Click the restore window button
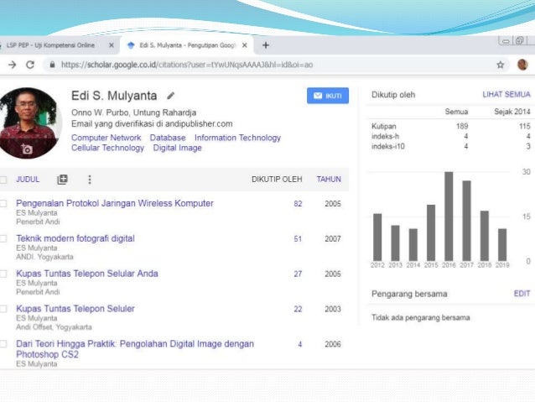This screenshot has height=402, width=535. click(520, 40)
